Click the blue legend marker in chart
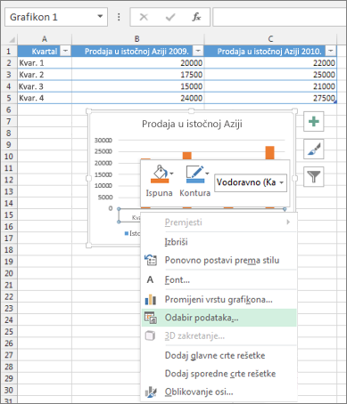347x404 pixels. pyautogui.click(x=127, y=233)
